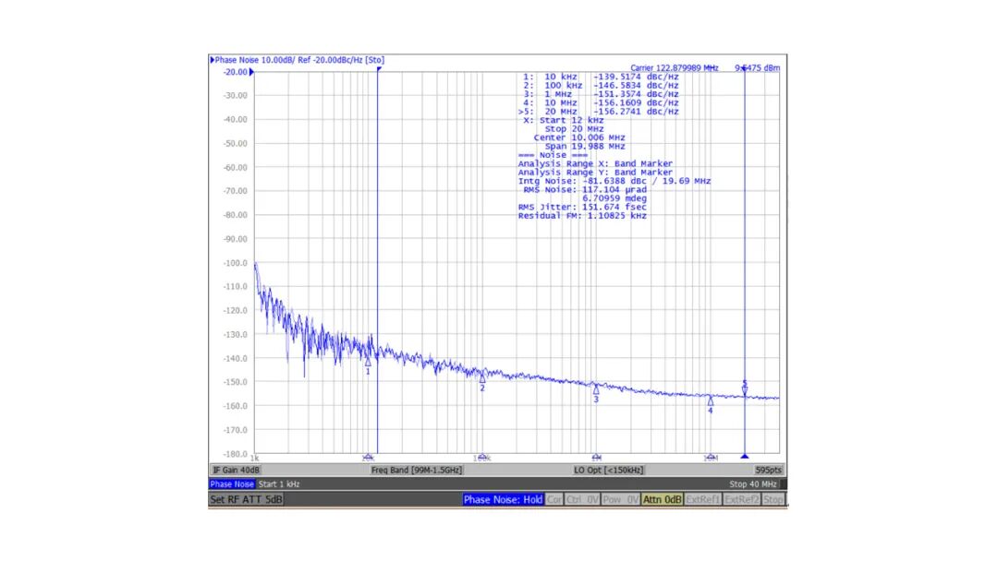This screenshot has height=561, width=998.
Task: Click the Stop status indicator at bottom right
Action: (x=773, y=499)
